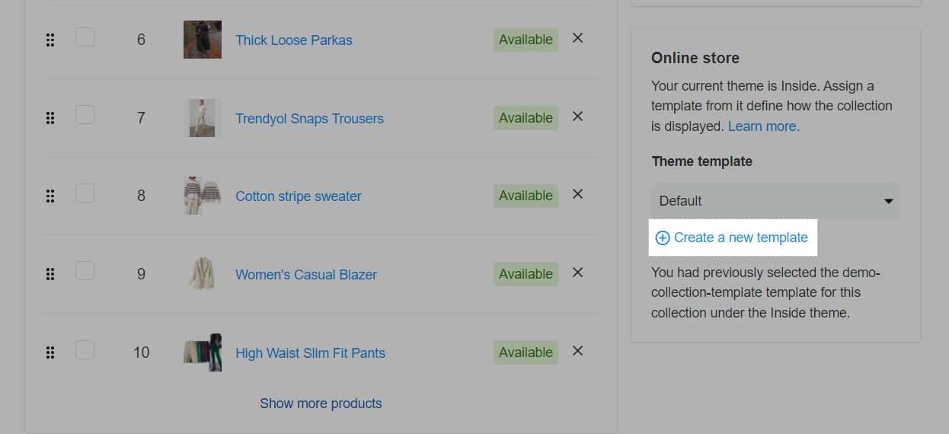Click the Thick Loose Parkas thumbnail image
Viewport: 949px width, 434px height.
(203, 40)
